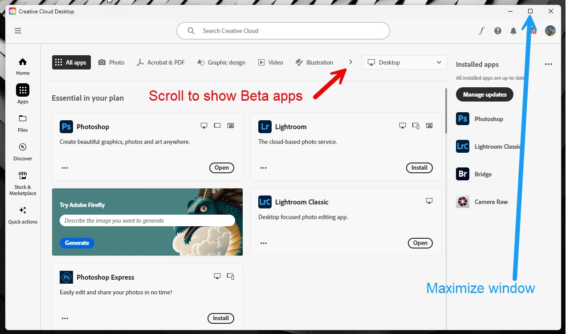The width and height of the screenshot is (586, 334).
Task: Click the Search Creative Cloud field
Action: coord(283,31)
